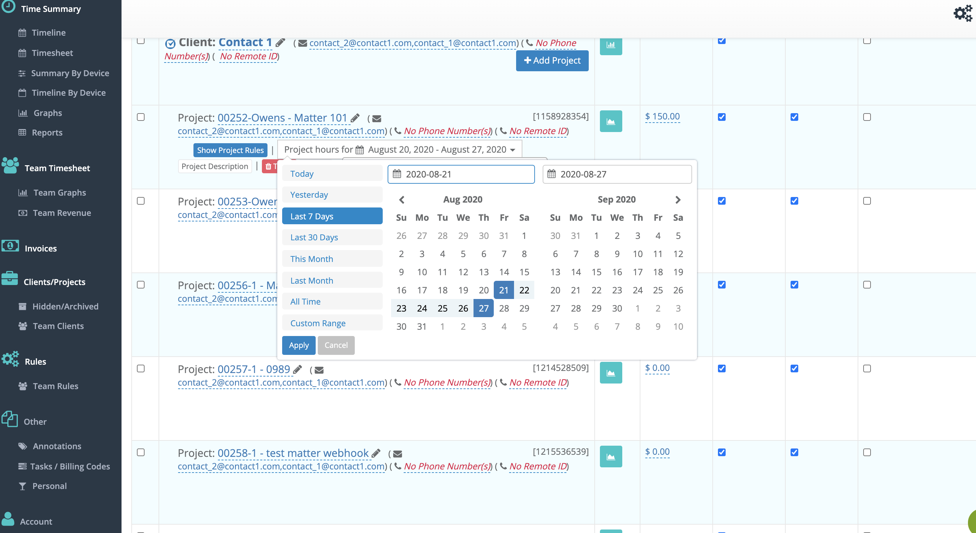Open Hidden/Archived in sidebar
This screenshot has height=533, width=976.
[x=65, y=306]
